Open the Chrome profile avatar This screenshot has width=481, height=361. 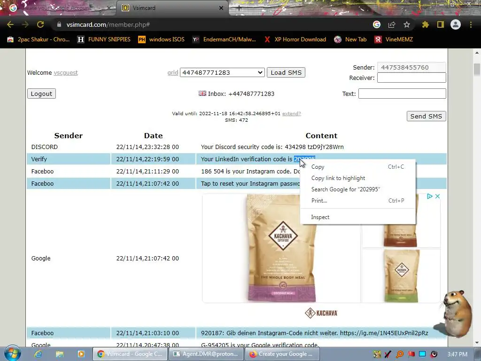[x=456, y=24]
